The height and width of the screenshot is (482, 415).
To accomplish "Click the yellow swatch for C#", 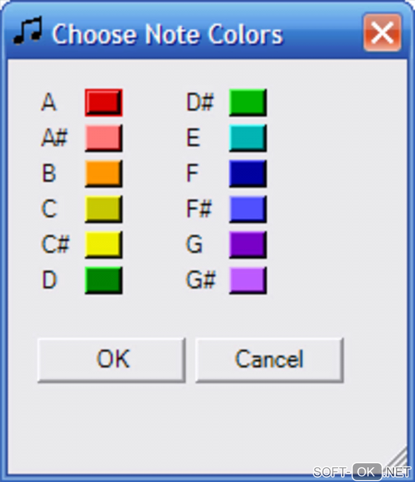I will click(103, 245).
